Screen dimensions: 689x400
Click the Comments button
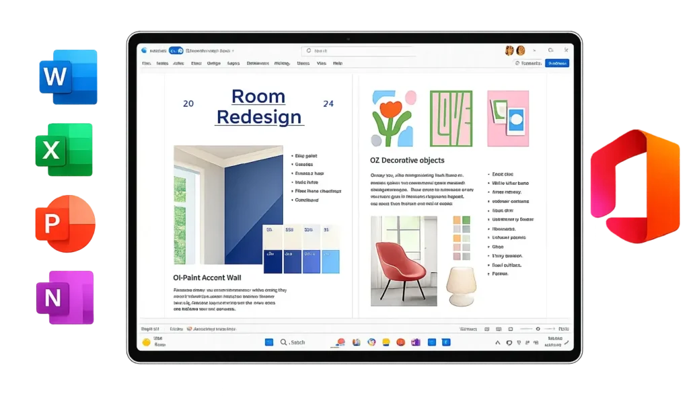coord(528,63)
